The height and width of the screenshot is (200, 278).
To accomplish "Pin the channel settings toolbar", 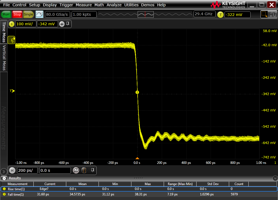I will pos(68,24).
